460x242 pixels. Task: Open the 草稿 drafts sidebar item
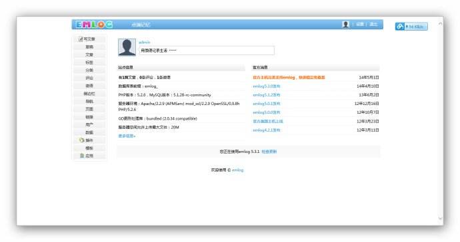coord(89,47)
